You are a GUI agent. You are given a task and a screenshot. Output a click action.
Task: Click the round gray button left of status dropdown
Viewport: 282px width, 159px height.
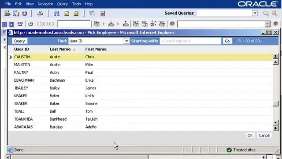point(172,23)
